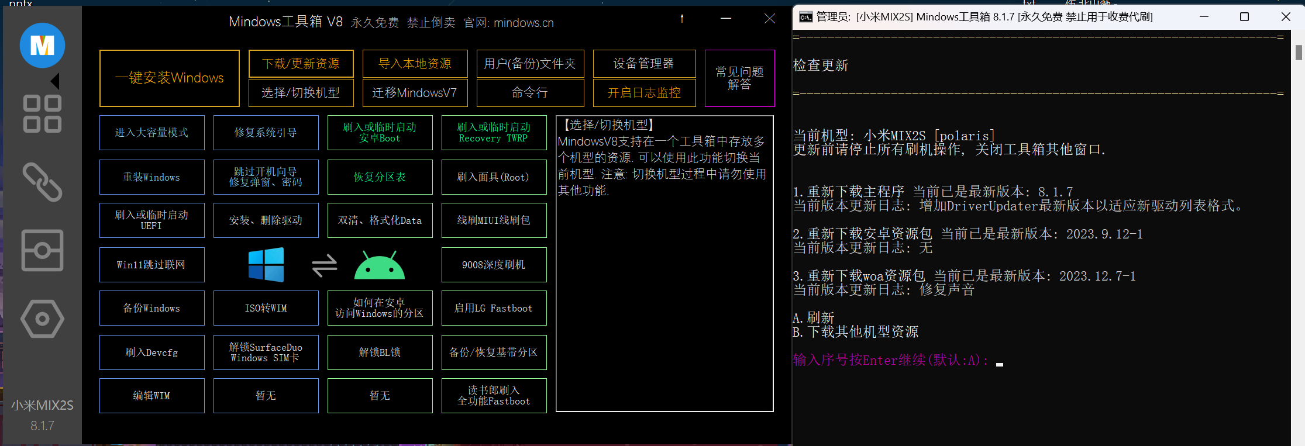Close the console window

click(x=1286, y=17)
